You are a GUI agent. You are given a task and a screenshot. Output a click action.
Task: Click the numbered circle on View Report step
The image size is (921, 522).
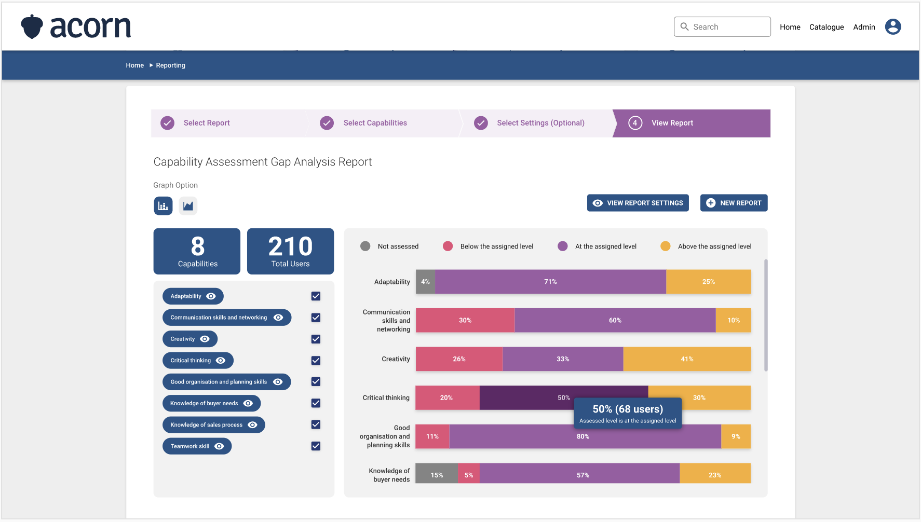coord(635,123)
